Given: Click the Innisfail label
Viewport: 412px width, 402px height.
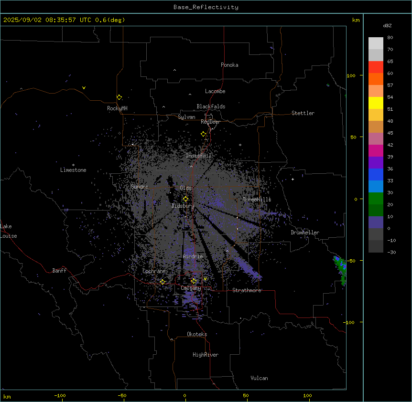Looking at the screenshot, I should point(199,156).
